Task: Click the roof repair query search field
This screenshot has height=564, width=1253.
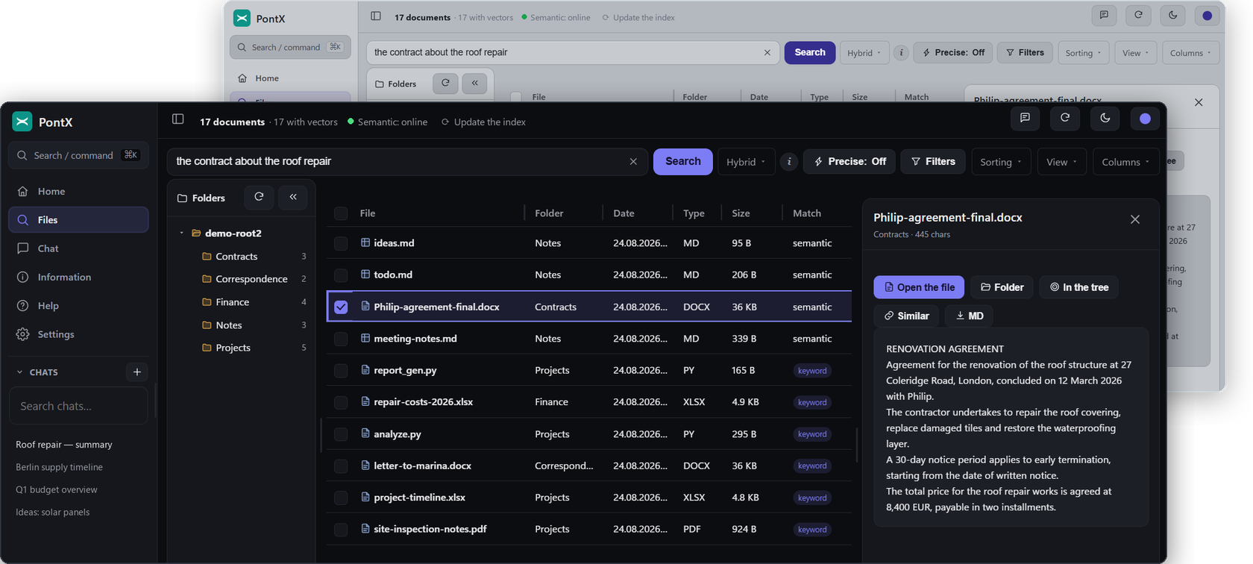Action: click(x=408, y=162)
